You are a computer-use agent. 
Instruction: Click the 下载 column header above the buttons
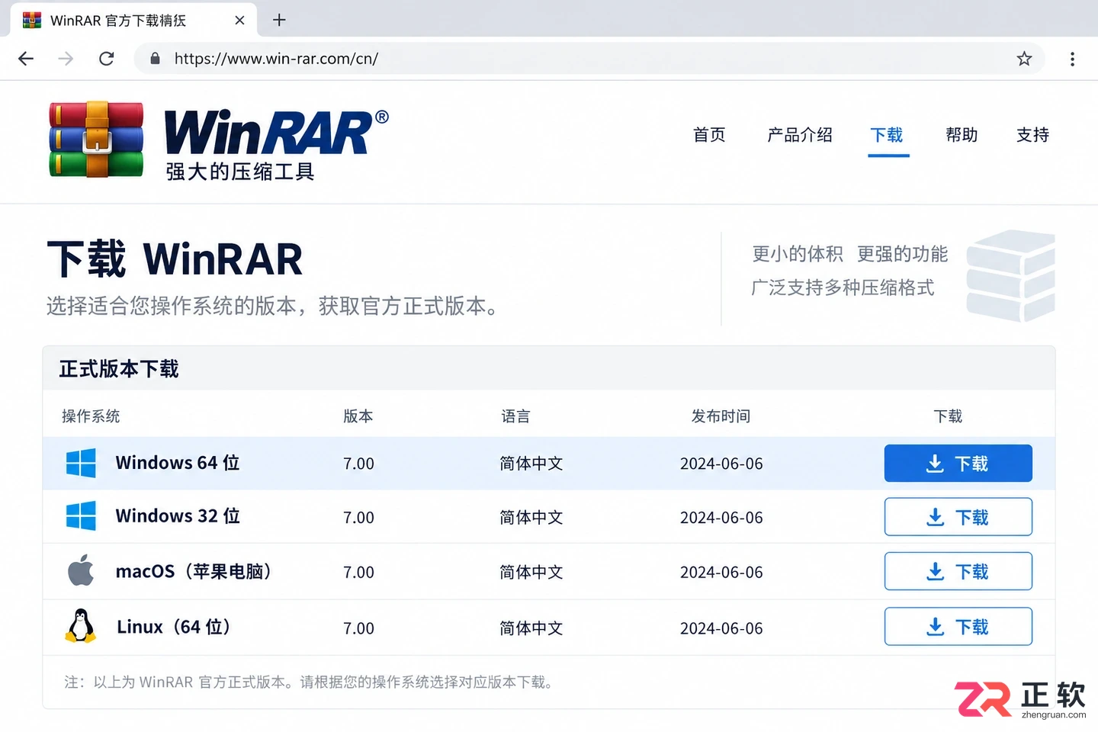(x=948, y=416)
